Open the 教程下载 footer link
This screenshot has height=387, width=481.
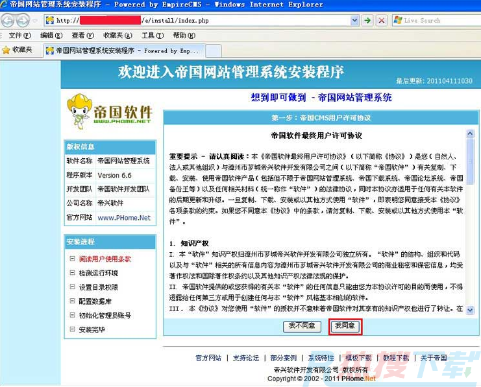(x=396, y=358)
